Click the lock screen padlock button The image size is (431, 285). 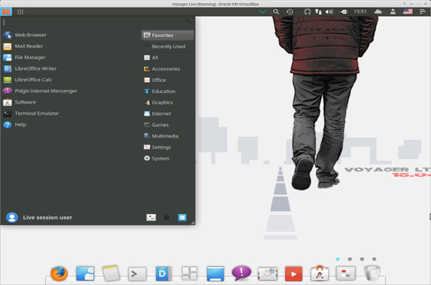coord(167,218)
